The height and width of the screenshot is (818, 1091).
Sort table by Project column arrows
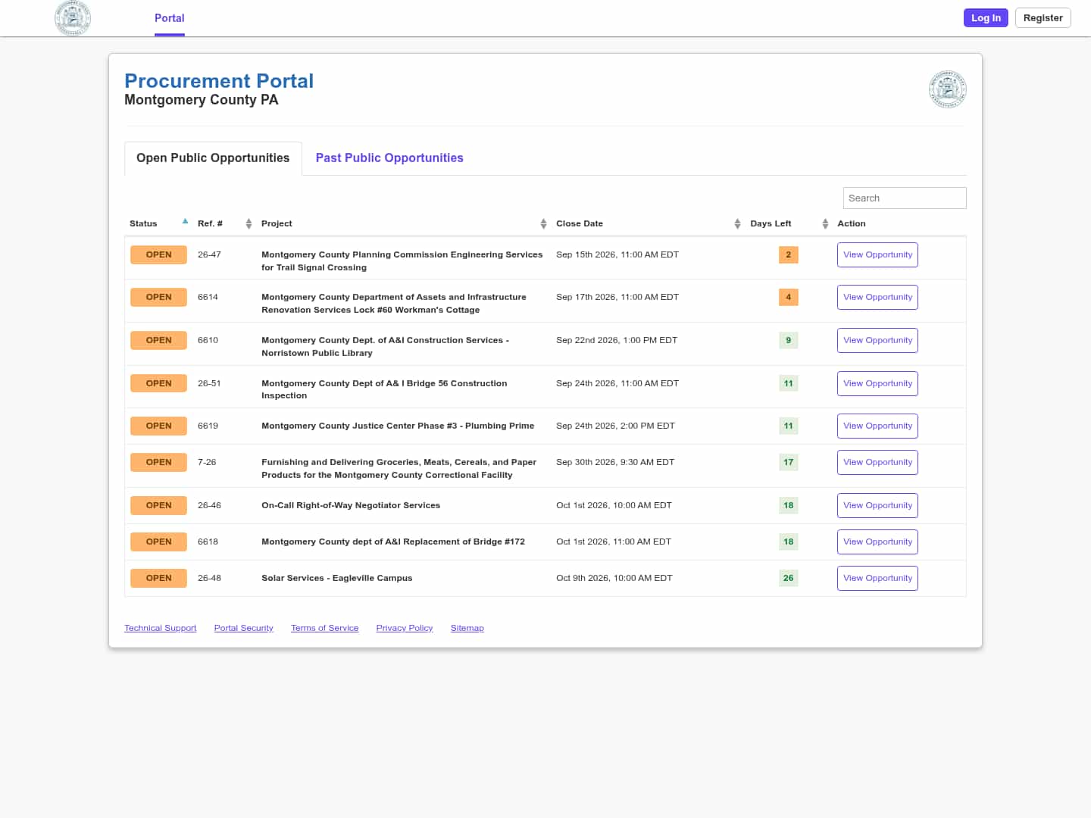(x=543, y=223)
